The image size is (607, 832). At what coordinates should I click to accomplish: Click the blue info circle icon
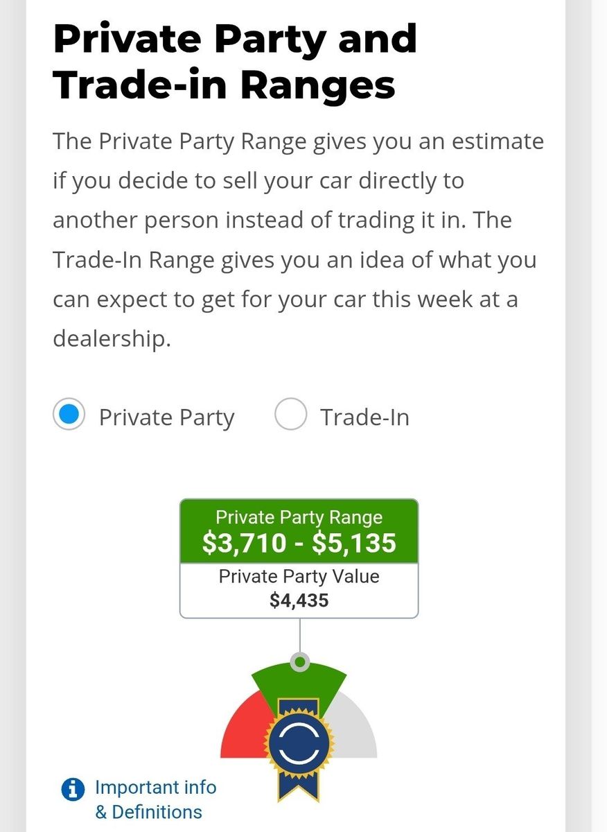pyautogui.click(x=73, y=789)
